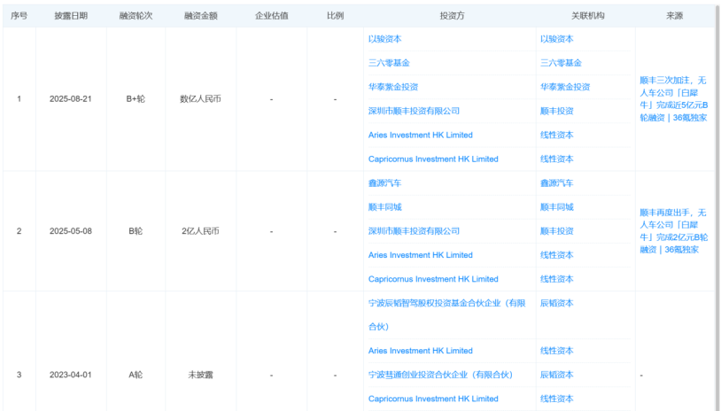Click 辰韬资本 beside 宁波彗通创业投资合伙企业

pyautogui.click(x=556, y=375)
